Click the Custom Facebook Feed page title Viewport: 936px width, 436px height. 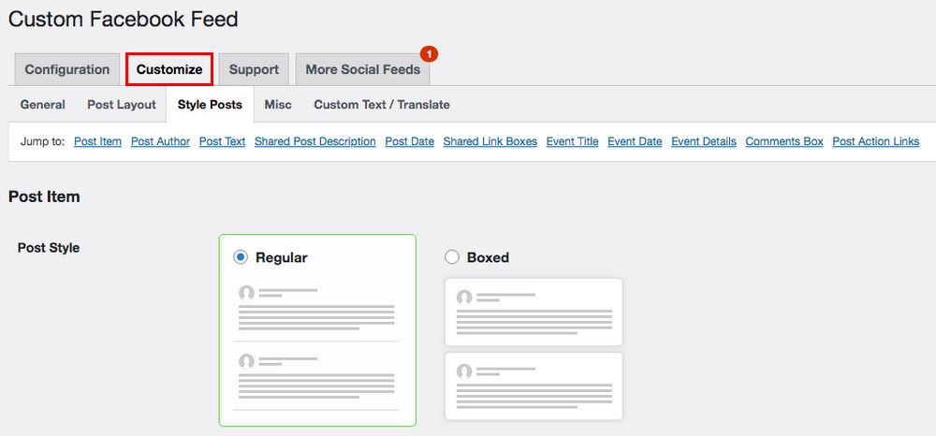123,19
